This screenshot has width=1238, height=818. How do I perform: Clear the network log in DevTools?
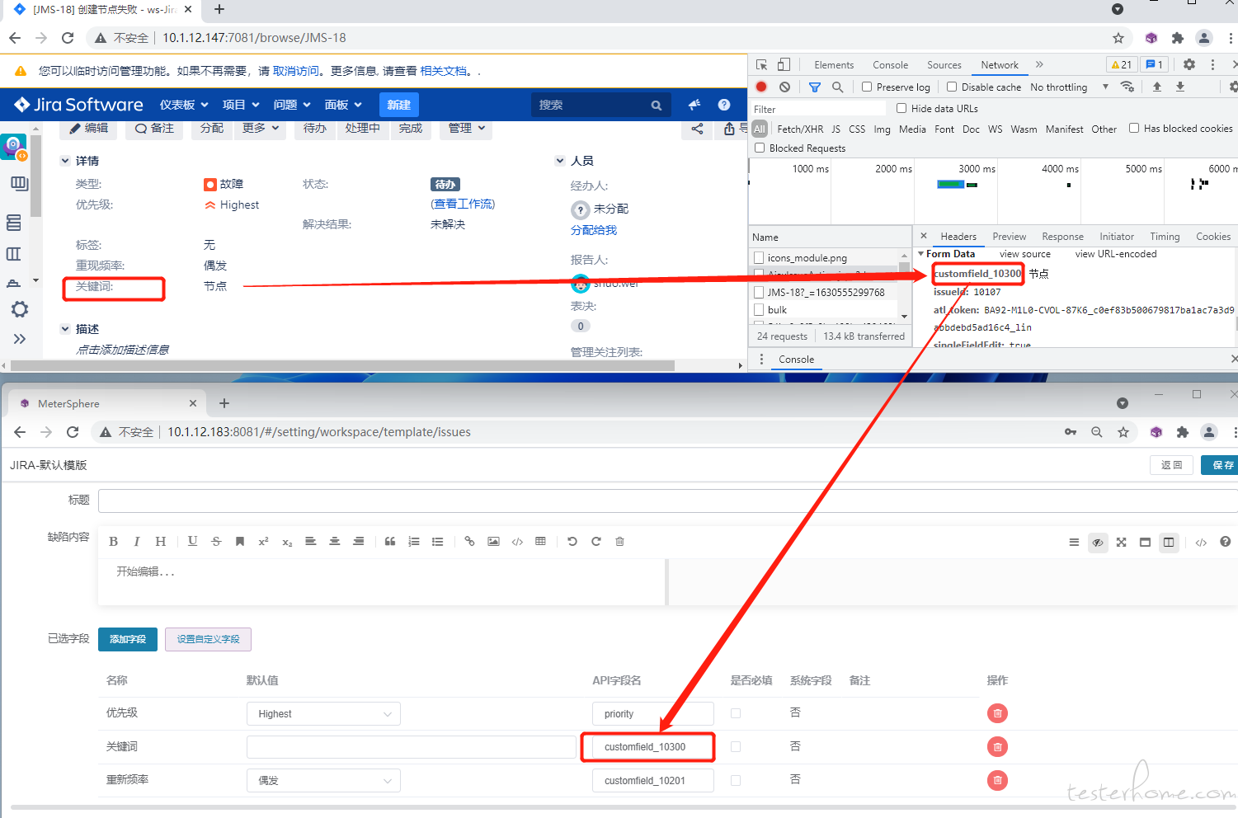point(784,87)
